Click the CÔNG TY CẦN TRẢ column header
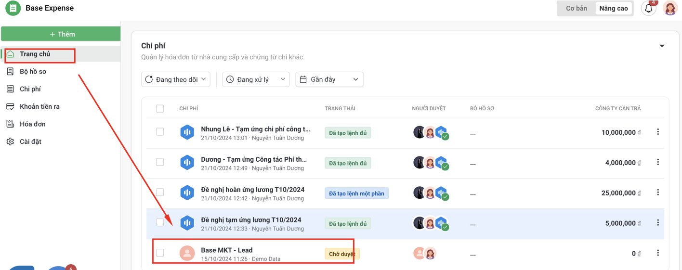 click(618, 109)
